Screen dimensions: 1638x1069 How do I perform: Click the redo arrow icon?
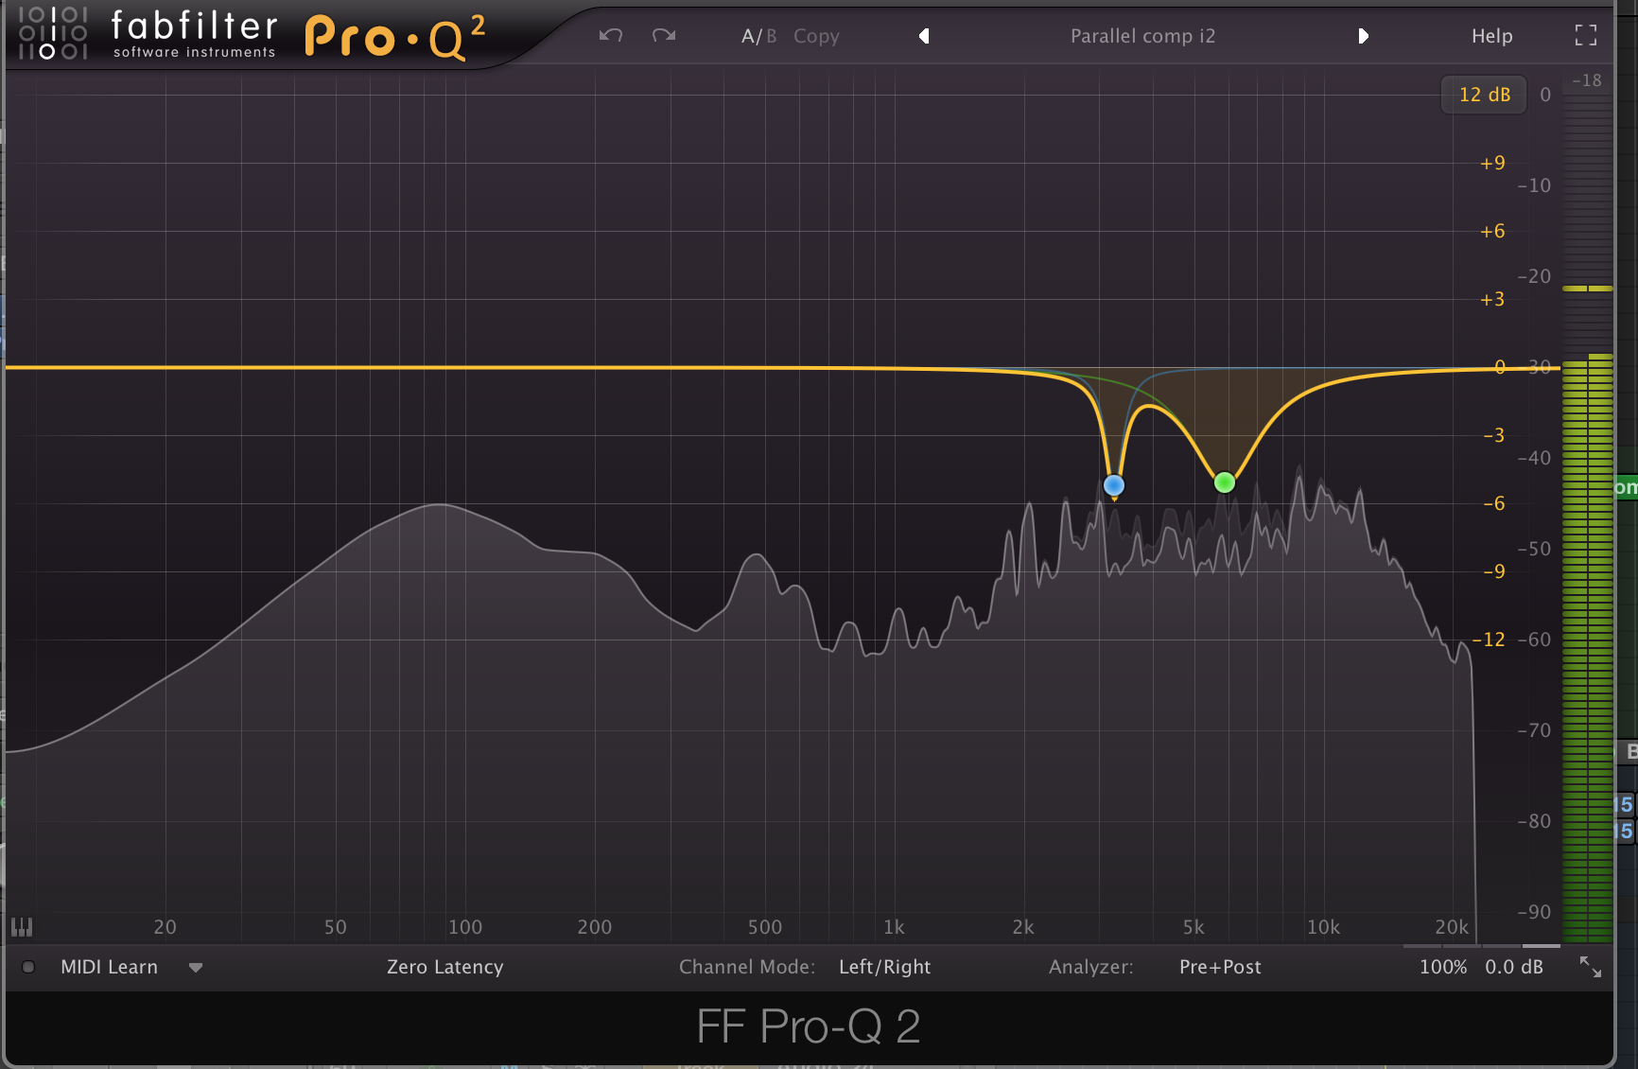pyautogui.click(x=664, y=36)
